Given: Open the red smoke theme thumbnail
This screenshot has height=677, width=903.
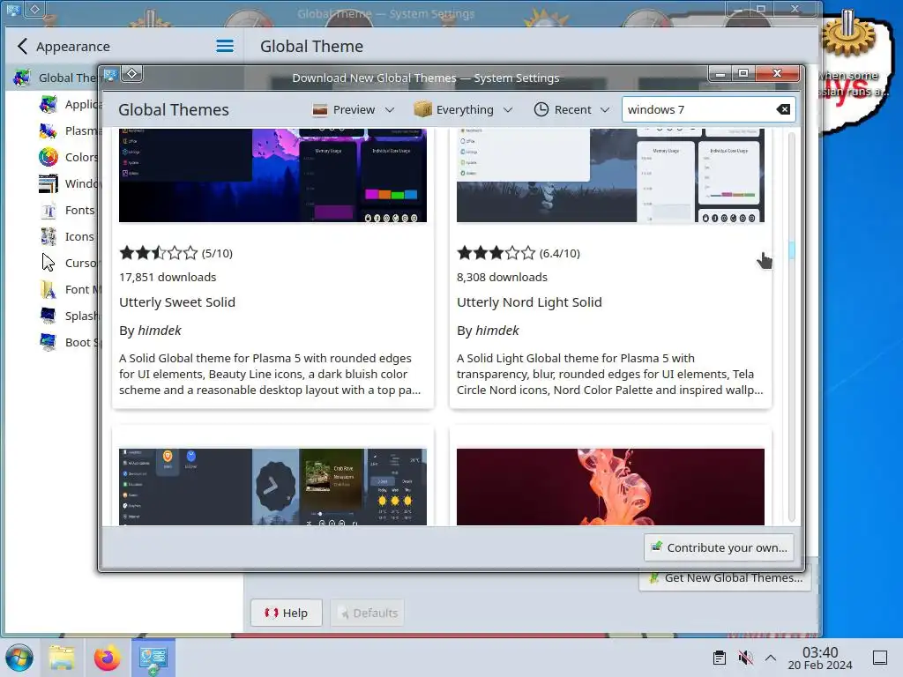Looking at the screenshot, I should tap(610, 487).
